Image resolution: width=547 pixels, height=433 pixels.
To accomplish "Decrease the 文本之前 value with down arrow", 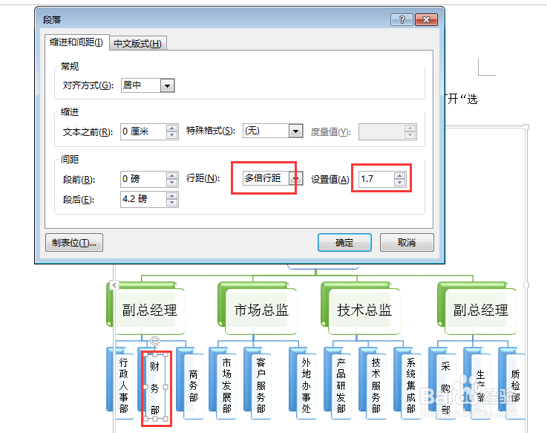I will point(171,135).
